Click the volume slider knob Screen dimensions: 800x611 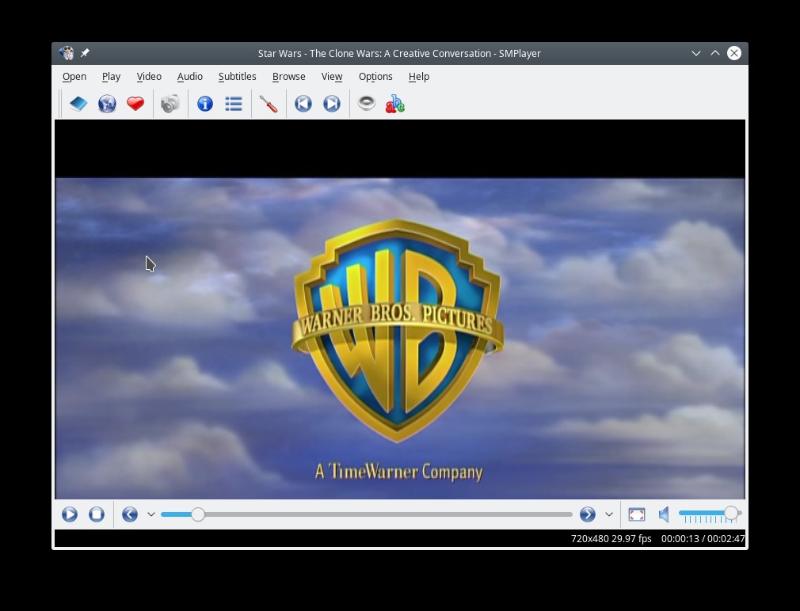pos(730,513)
